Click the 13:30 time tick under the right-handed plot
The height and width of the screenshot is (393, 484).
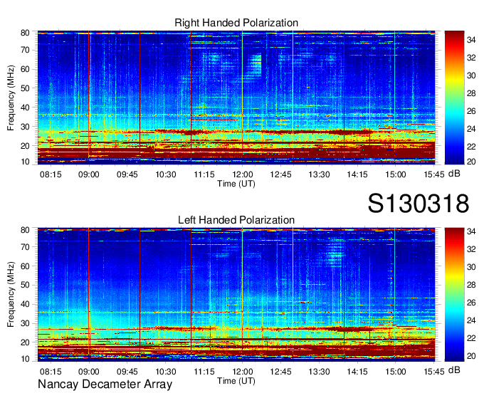pyautogui.click(x=319, y=174)
